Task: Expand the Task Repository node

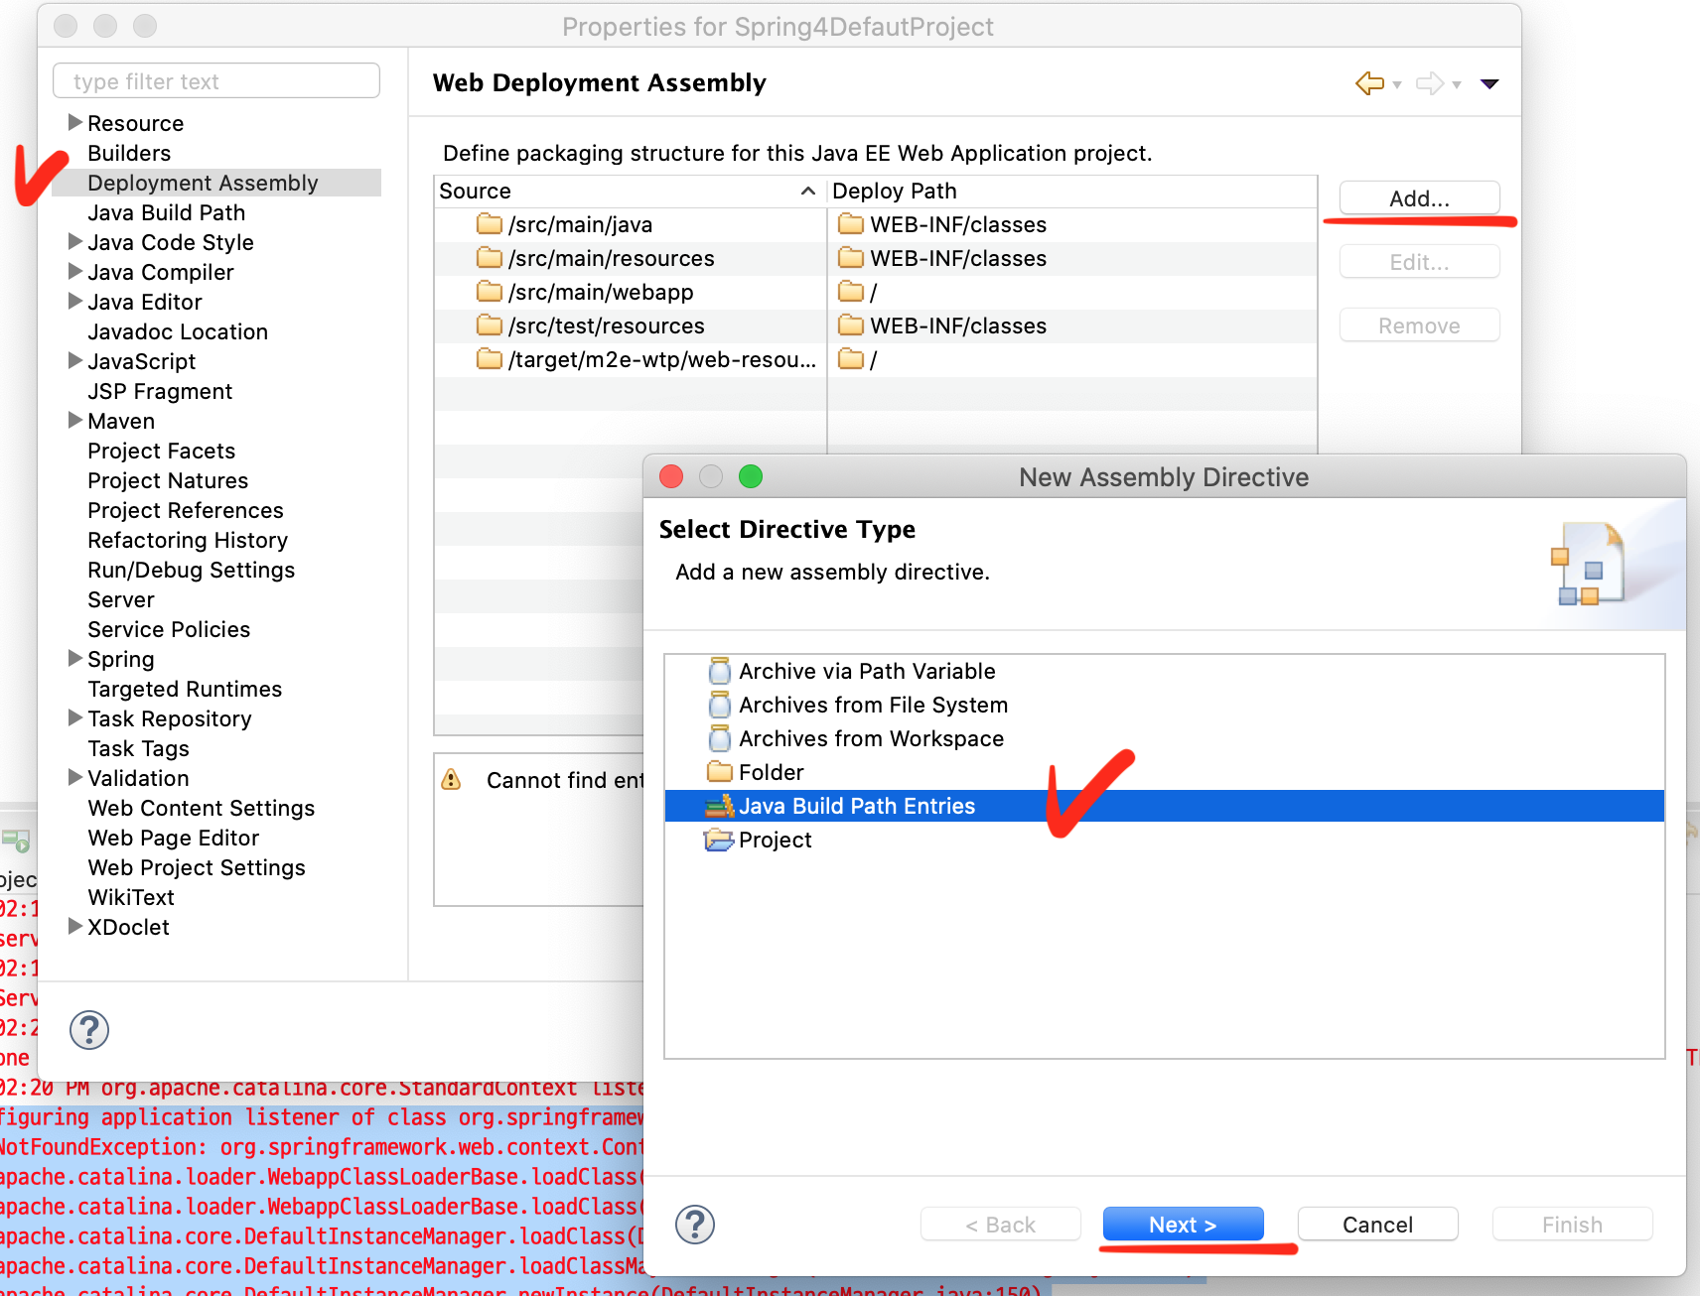Action: (x=74, y=717)
